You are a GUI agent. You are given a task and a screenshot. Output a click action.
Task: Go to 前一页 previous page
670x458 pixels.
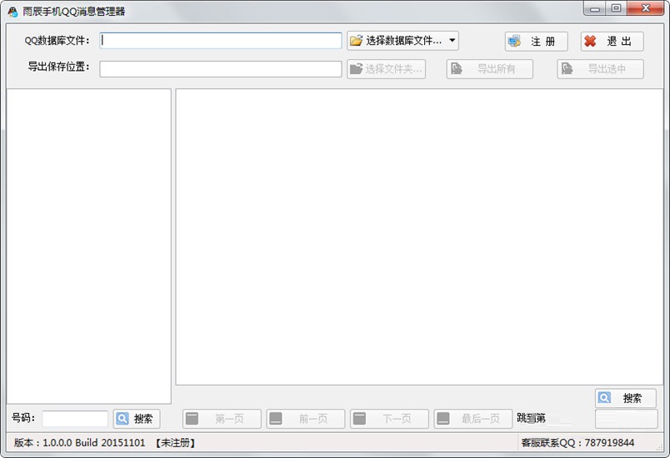[x=306, y=419]
